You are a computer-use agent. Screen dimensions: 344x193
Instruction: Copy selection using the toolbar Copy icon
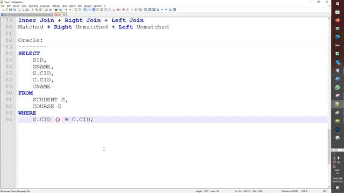pyautogui.click(x=37, y=10)
